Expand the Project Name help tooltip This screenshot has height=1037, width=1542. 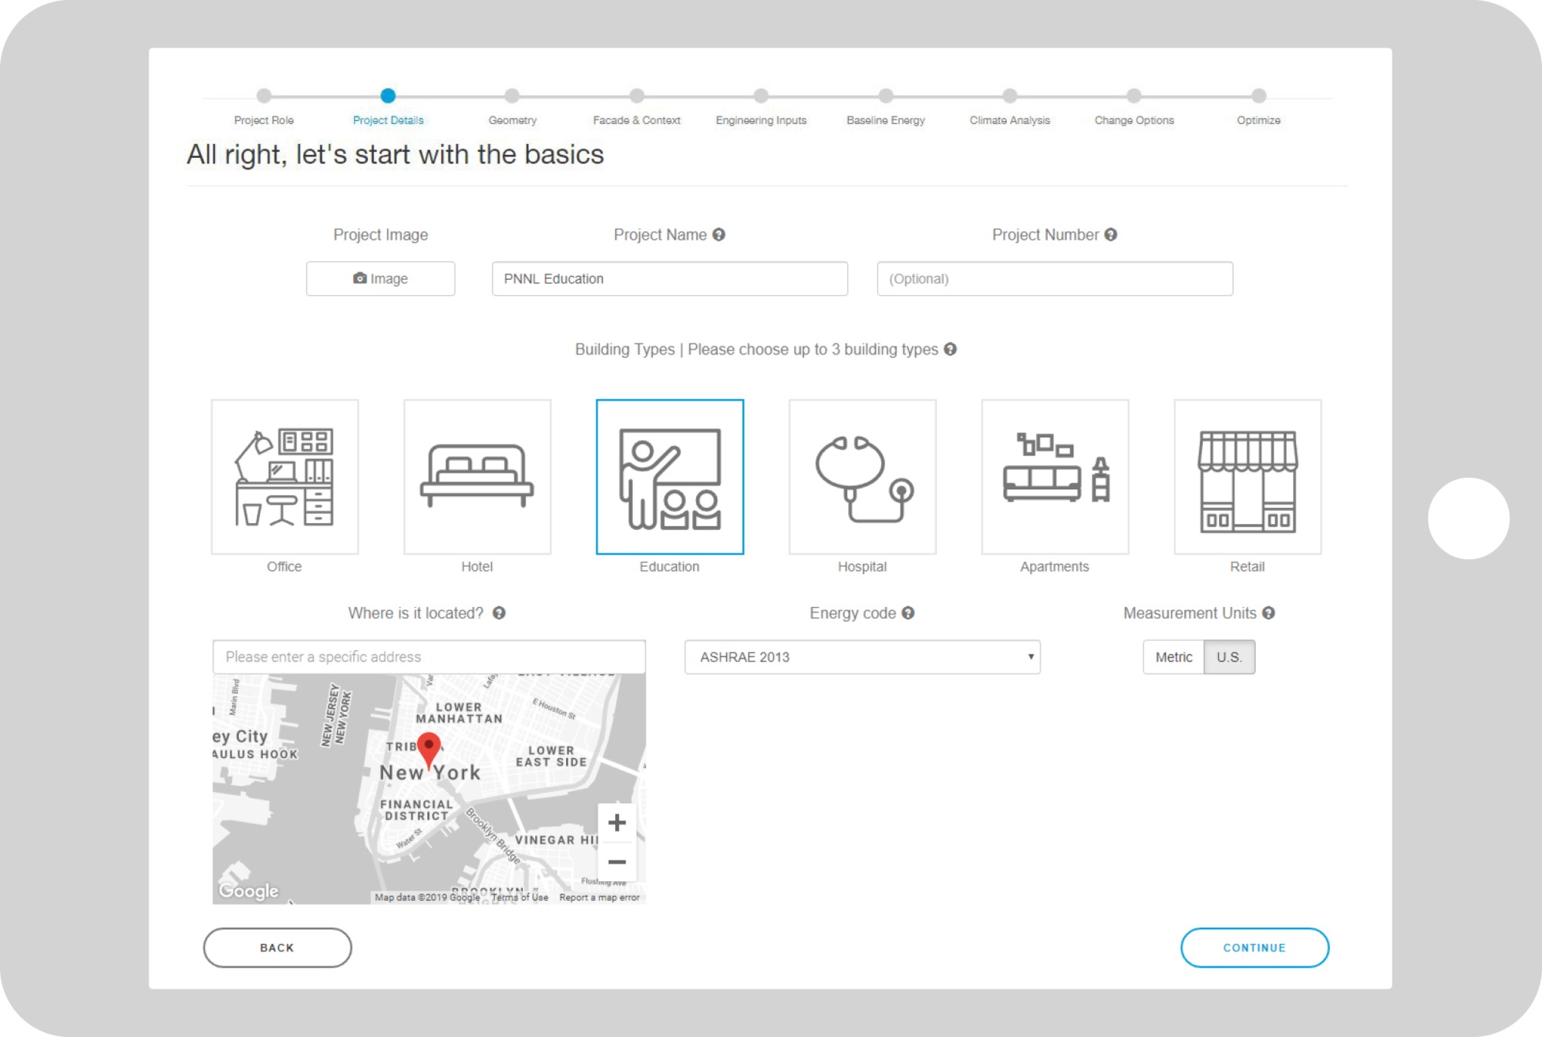coord(720,234)
